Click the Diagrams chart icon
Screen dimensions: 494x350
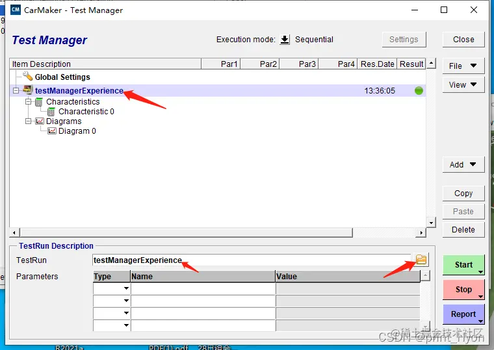pyautogui.click(x=40, y=121)
